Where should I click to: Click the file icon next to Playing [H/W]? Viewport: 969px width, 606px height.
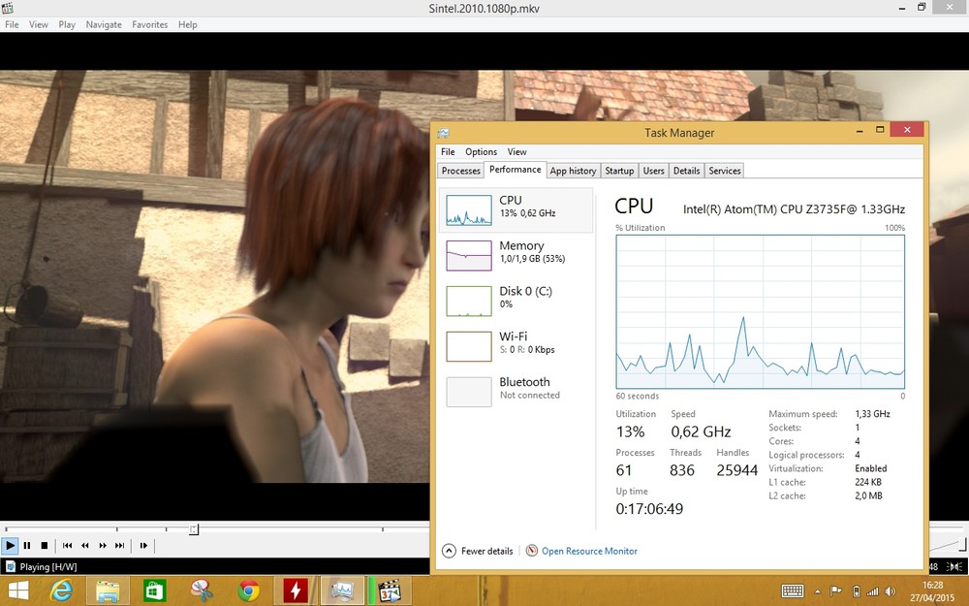[x=10, y=566]
